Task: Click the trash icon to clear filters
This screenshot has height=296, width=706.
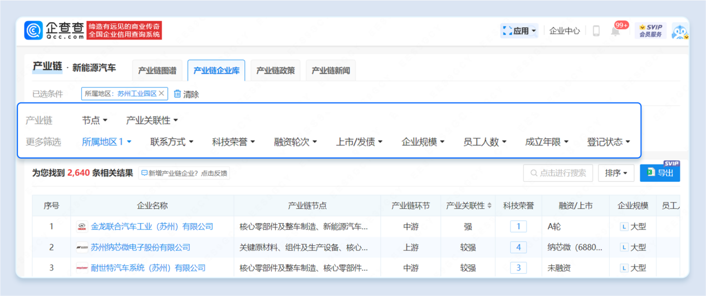Action: pyautogui.click(x=178, y=94)
